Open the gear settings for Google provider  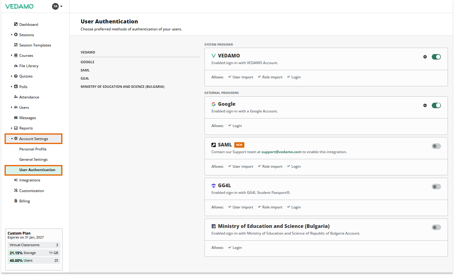tap(425, 105)
